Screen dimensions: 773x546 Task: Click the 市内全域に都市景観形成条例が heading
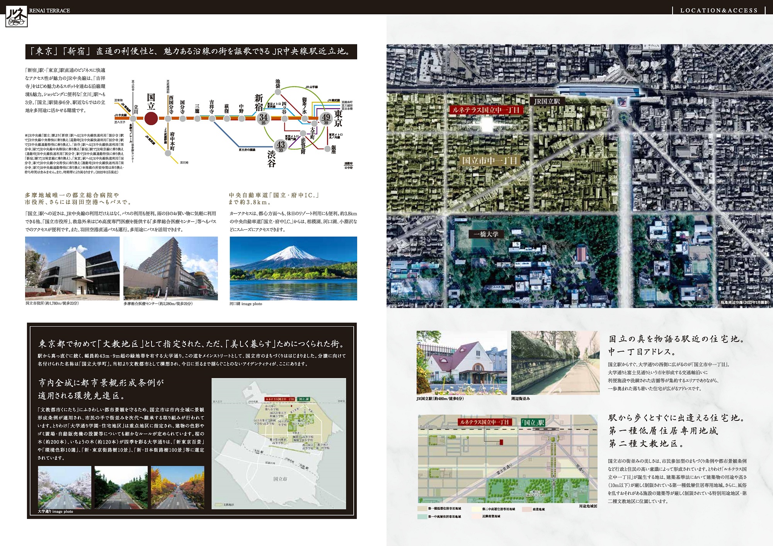[x=101, y=383]
